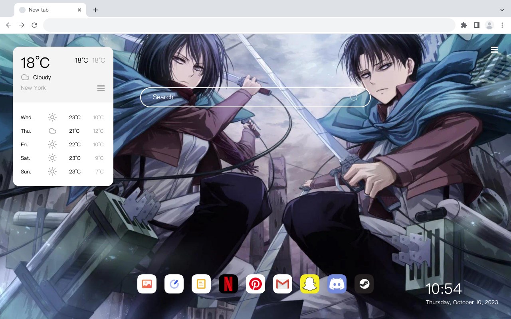
Task: Open the photo gallery shortcut icon
Action: [x=147, y=284]
